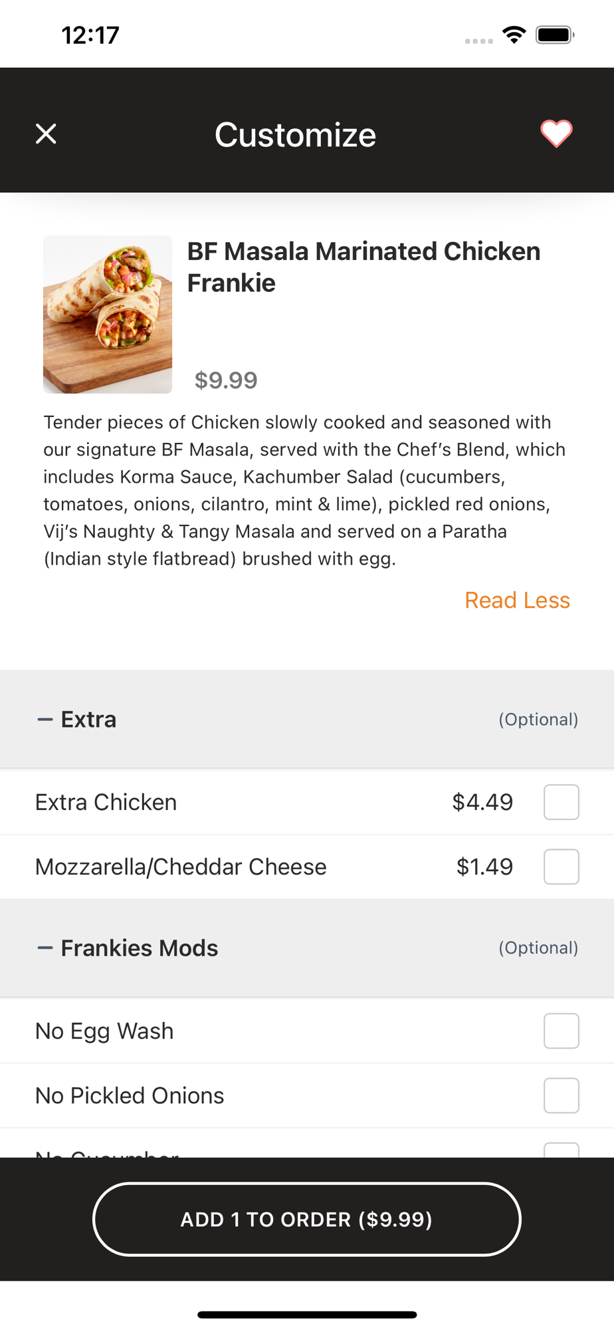Check the Extra Chicken checkbox
The height and width of the screenshot is (1330, 614).
click(562, 802)
